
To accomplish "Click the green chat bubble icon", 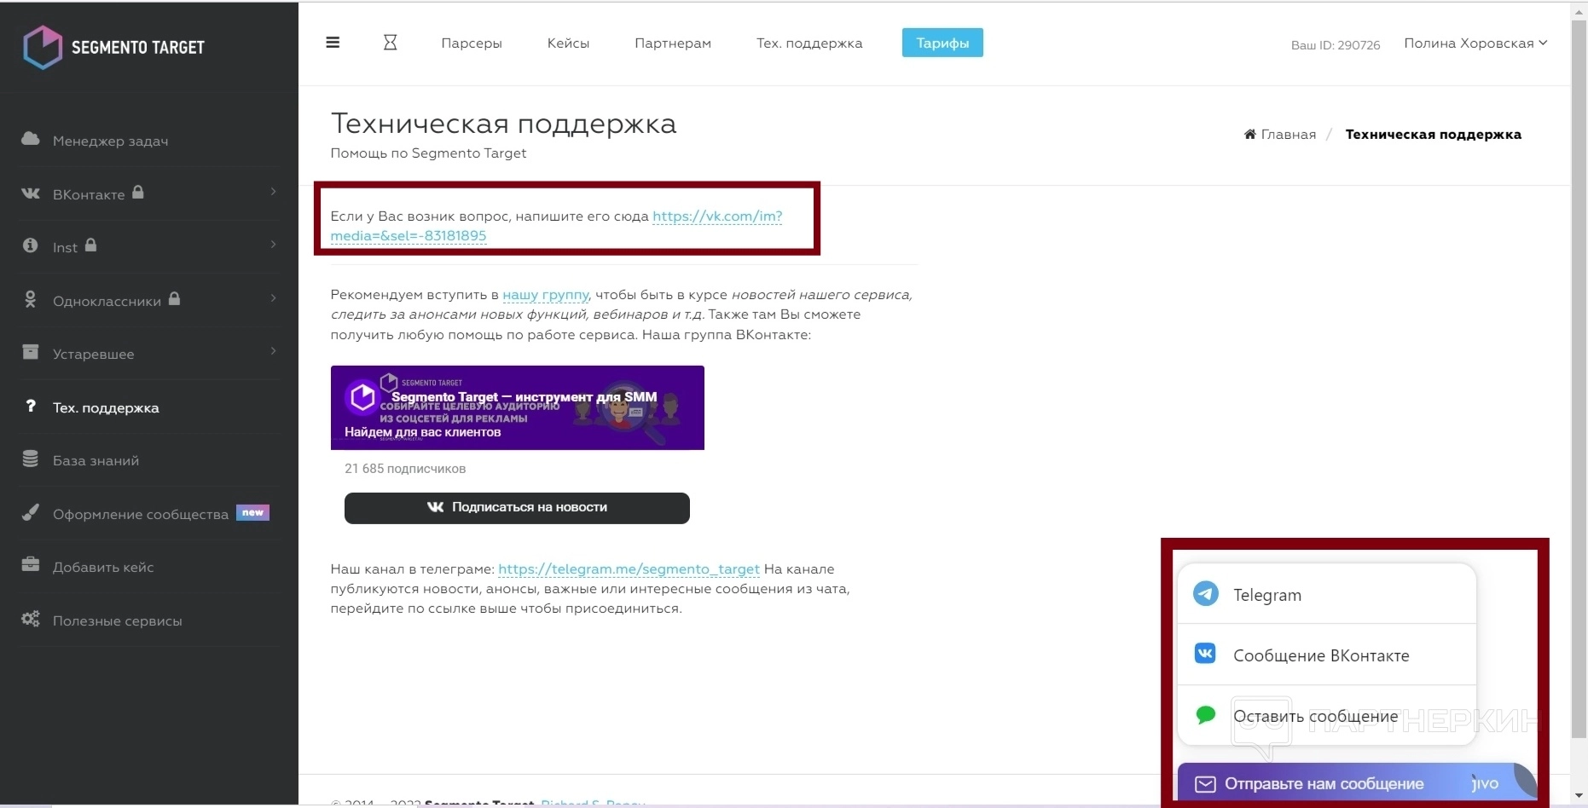I will pyautogui.click(x=1206, y=715).
